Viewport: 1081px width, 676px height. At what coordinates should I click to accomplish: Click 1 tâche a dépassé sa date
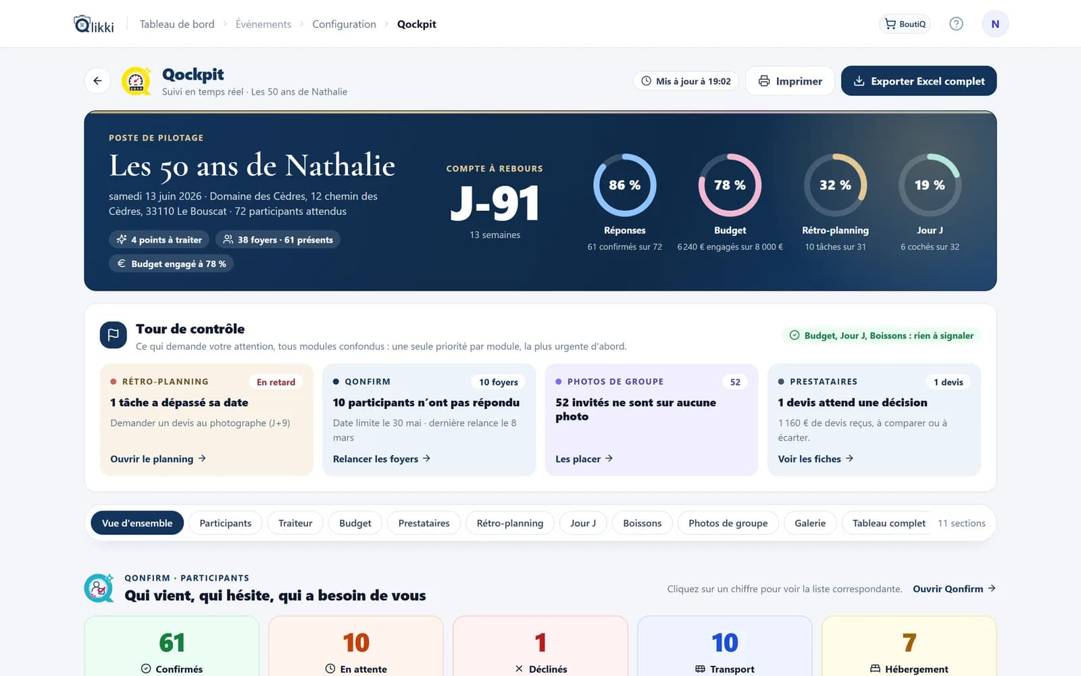pyautogui.click(x=179, y=402)
